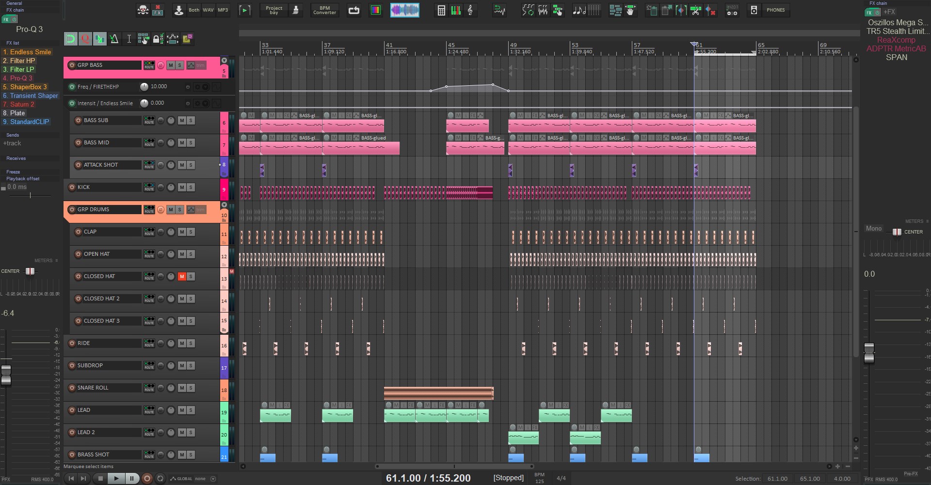Viewport: 931px width, 485px height.
Task: Open the Project bay
Action: 274,10
